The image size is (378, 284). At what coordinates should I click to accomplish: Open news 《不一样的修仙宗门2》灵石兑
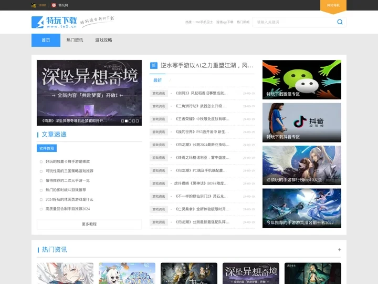click(201, 196)
